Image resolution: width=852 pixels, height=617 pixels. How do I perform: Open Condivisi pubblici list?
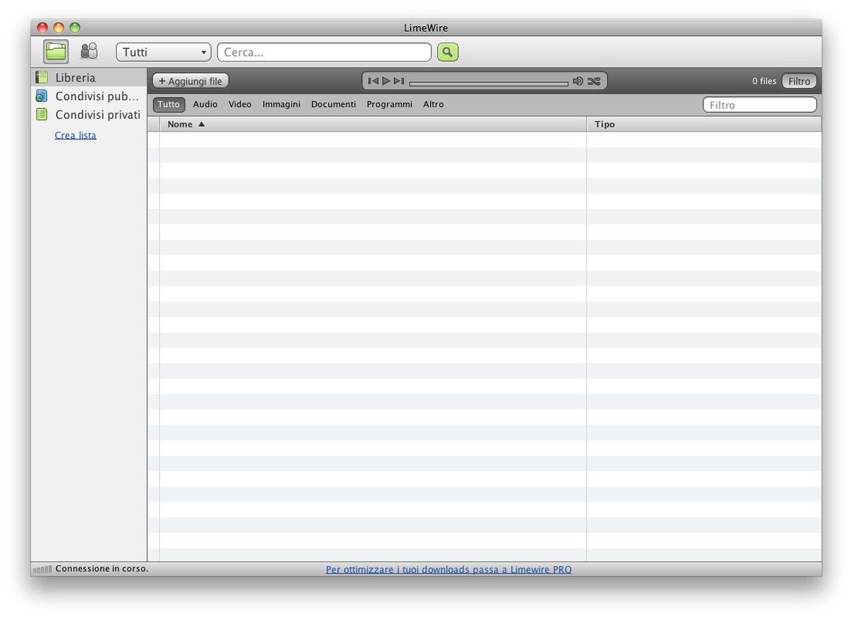[x=89, y=96]
